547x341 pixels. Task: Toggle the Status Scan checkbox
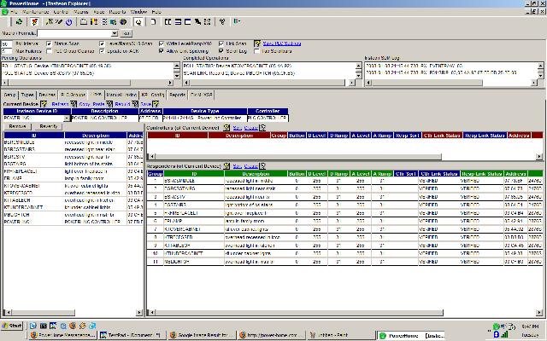click(50, 43)
